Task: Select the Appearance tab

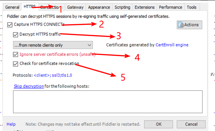Action: pos(99,7)
